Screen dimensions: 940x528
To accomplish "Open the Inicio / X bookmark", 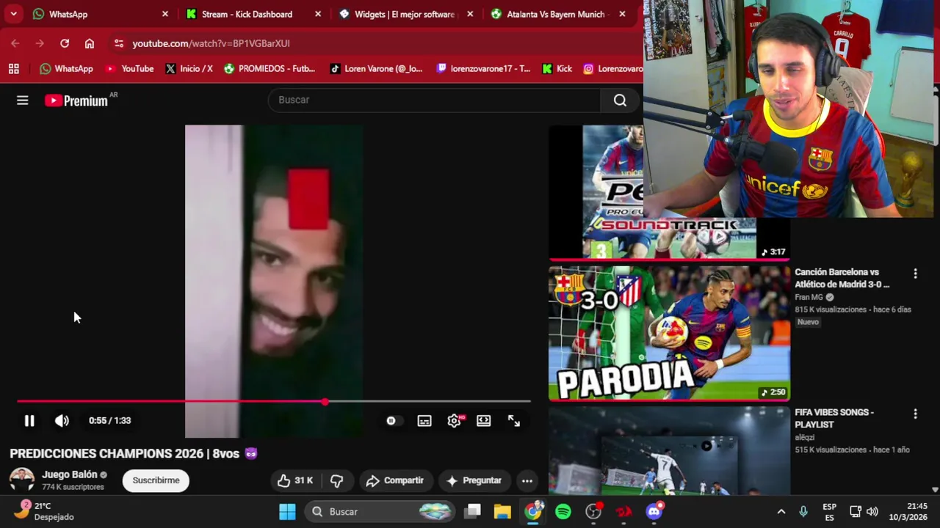I will (x=189, y=68).
